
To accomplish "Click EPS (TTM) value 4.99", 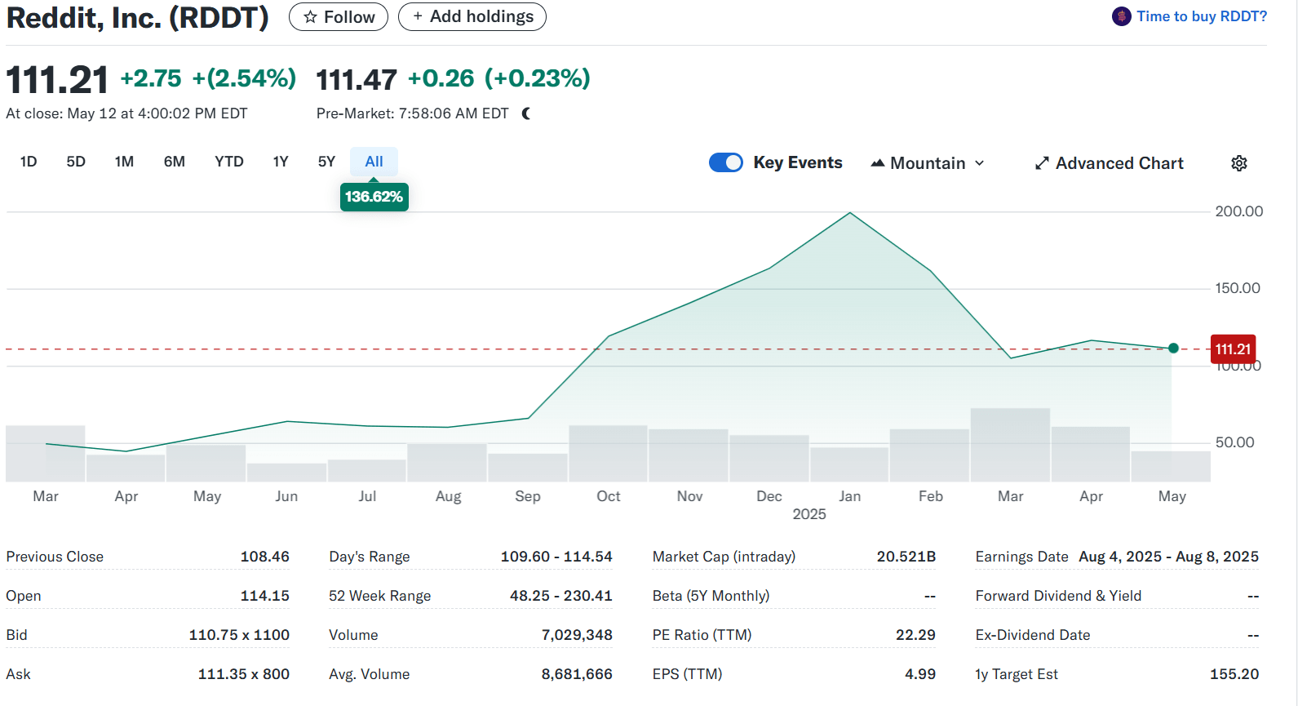I will [x=920, y=674].
